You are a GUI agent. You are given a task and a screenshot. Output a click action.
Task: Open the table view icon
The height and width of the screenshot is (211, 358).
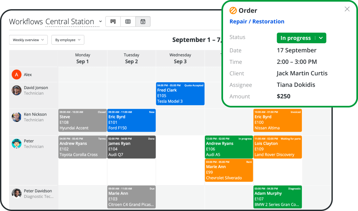128,21
